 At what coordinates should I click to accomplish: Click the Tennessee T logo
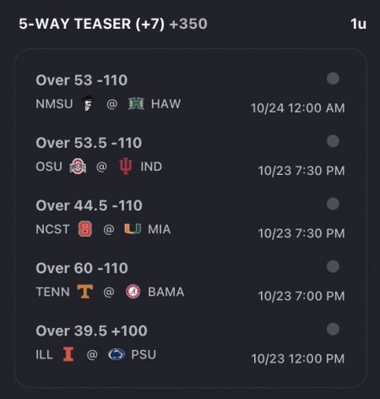(85, 292)
